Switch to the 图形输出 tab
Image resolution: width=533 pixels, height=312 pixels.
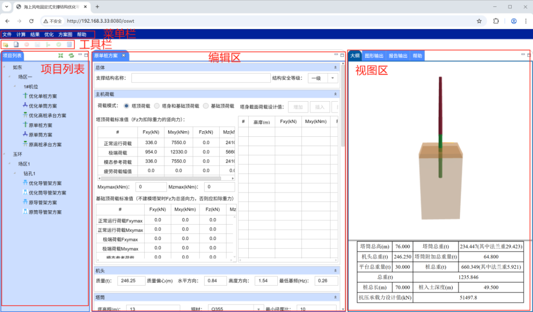click(374, 56)
